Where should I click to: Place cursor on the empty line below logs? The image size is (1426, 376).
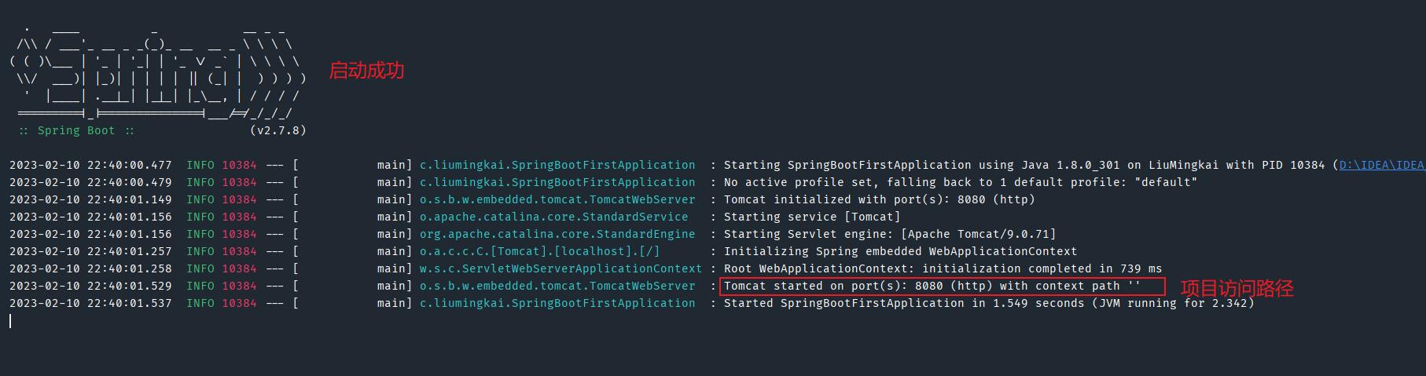tap(236, 321)
